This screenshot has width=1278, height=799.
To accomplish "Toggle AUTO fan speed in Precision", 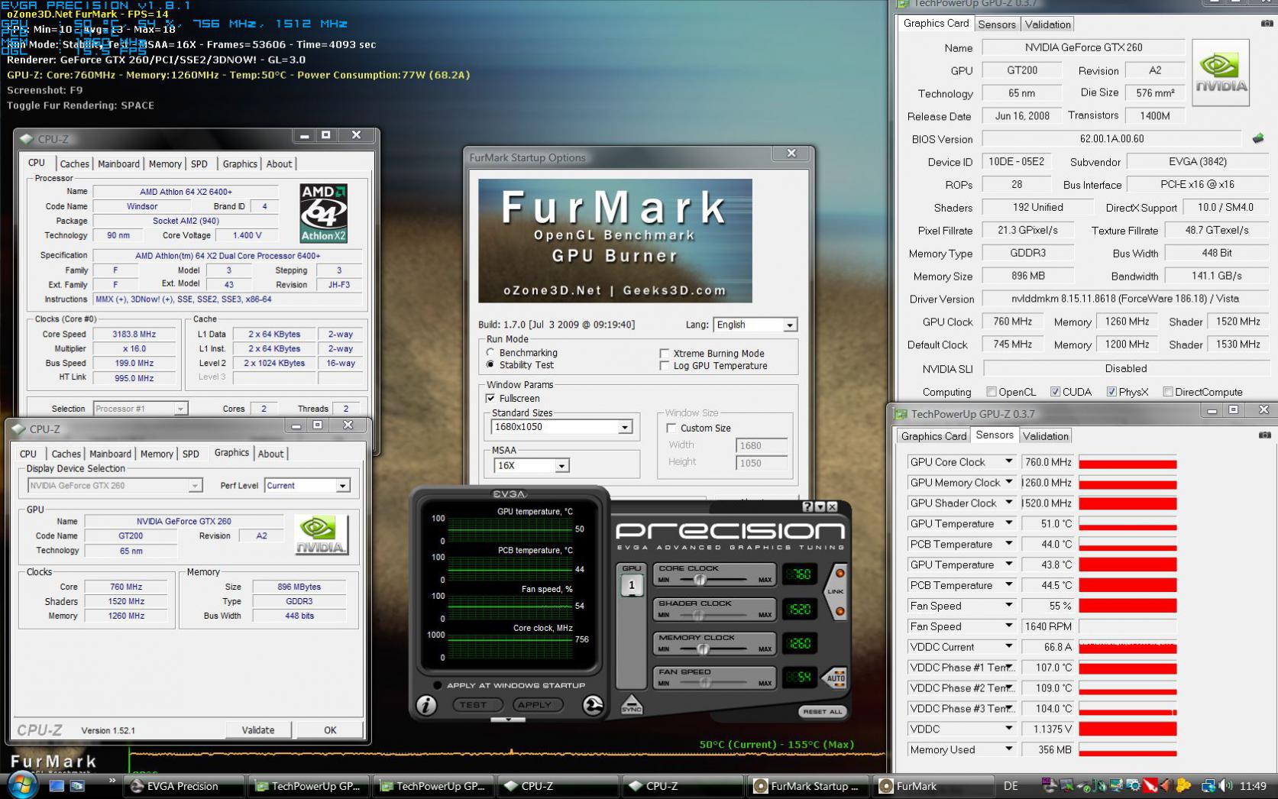I will [x=836, y=678].
